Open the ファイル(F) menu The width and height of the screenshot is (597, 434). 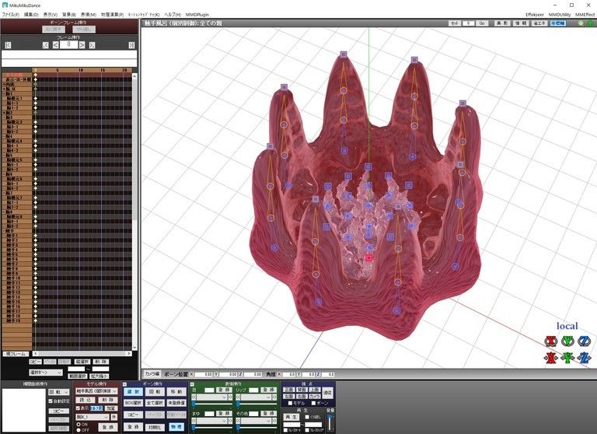point(10,15)
